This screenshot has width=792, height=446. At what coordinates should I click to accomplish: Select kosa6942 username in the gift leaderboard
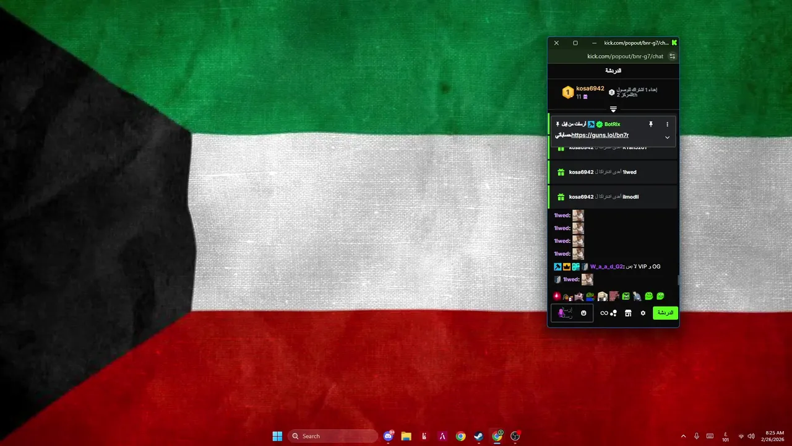pos(590,89)
